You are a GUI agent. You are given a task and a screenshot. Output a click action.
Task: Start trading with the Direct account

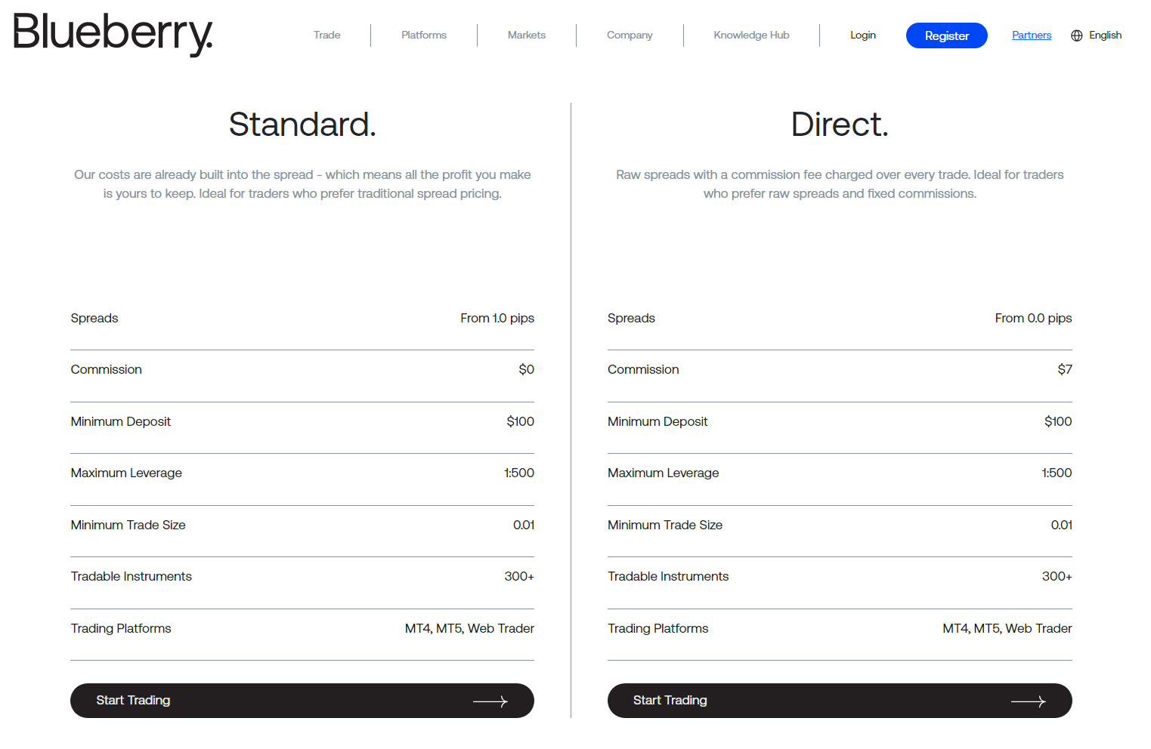click(x=839, y=701)
